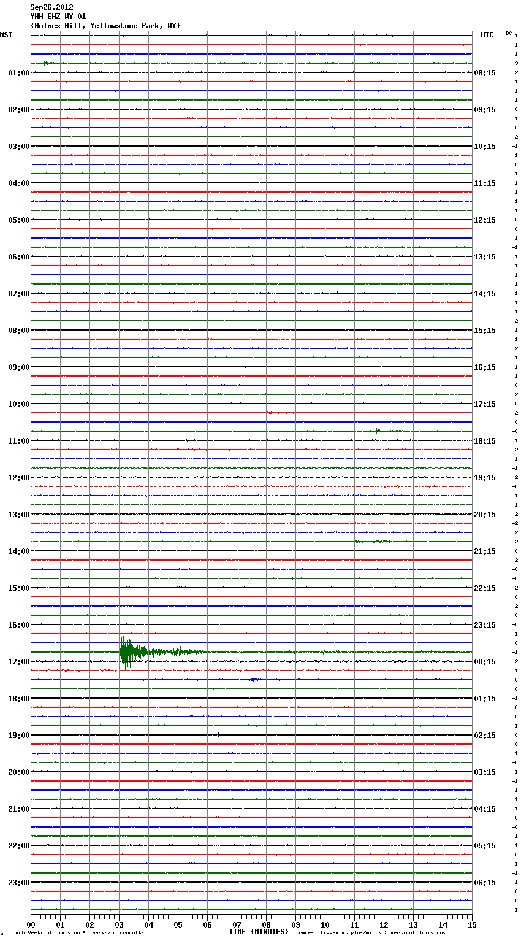Click the 17:15 UTC time label
Screen dimensions: 521x941
click(x=485, y=404)
